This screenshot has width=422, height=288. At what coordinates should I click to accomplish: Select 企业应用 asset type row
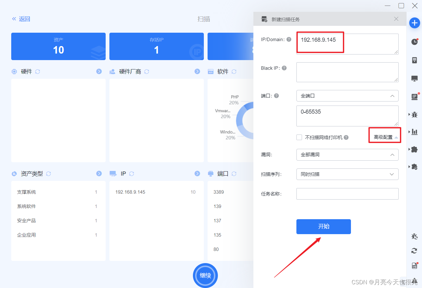click(58, 235)
